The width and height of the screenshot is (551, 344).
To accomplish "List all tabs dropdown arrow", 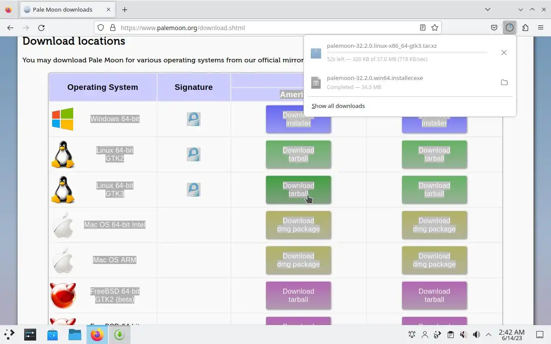I will click(487, 9).
